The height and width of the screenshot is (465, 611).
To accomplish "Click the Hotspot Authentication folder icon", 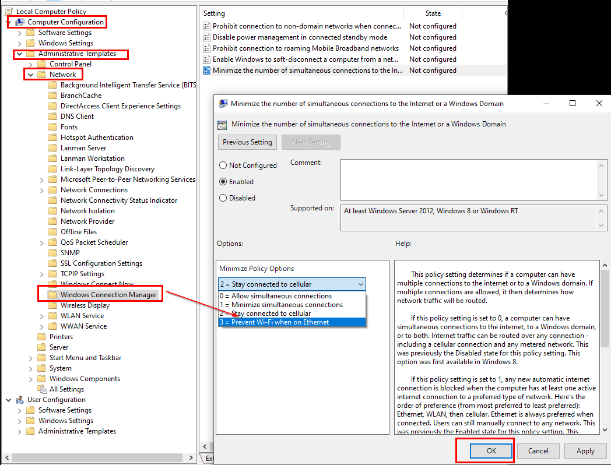I will 52,138.
